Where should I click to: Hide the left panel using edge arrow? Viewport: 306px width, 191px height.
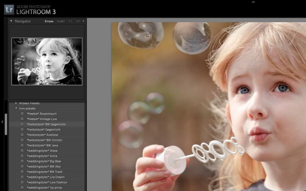[x=2, y=122]
